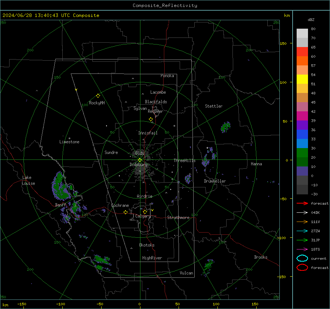Click the Sylvan label

pos(140,108)
